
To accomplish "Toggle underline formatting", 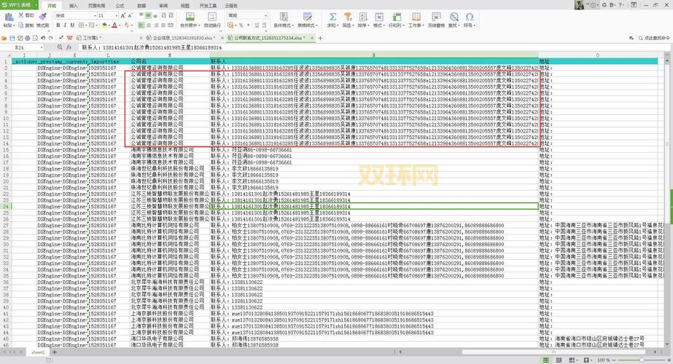I will 74,25.
